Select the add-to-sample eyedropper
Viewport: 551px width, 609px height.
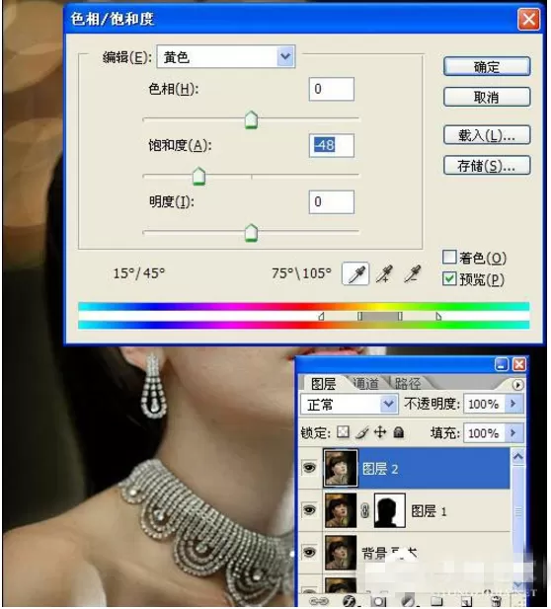[384, 273]
